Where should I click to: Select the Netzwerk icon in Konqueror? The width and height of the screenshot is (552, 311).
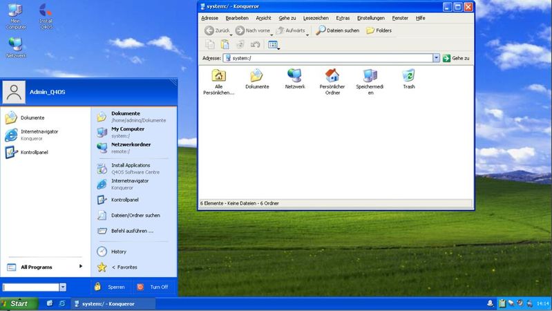click(x=295, y=79)
